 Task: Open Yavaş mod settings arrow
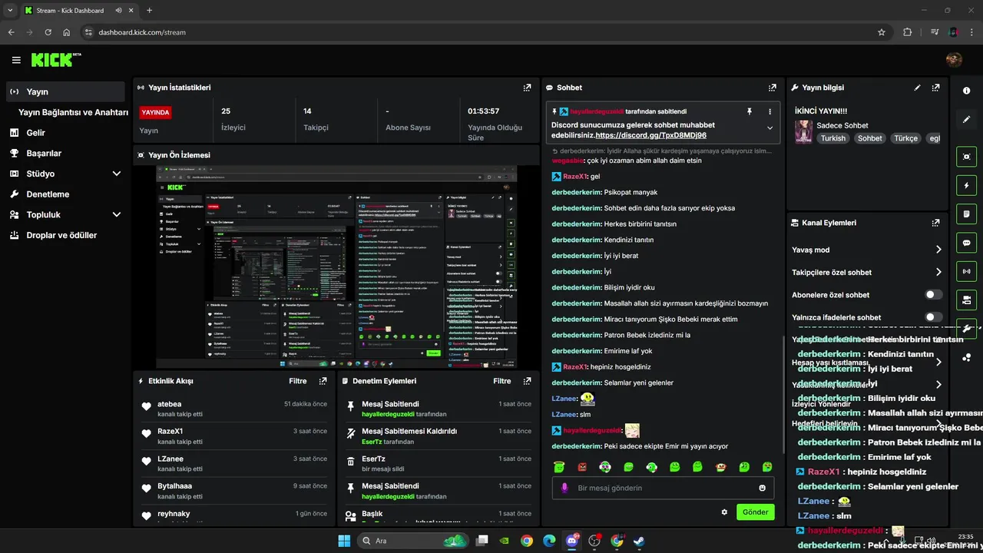pos(938,250)
